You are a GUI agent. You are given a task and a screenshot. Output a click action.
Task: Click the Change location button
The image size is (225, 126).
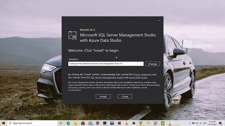tap(152, 64)
